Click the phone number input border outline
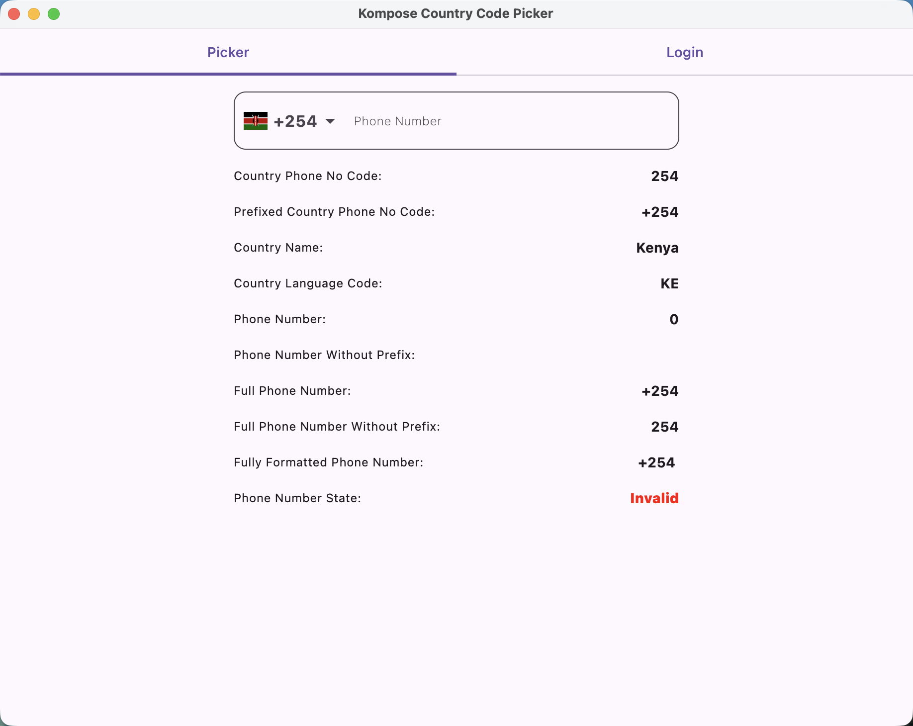This screenshot has height=726, width=913. click(456, 93)
